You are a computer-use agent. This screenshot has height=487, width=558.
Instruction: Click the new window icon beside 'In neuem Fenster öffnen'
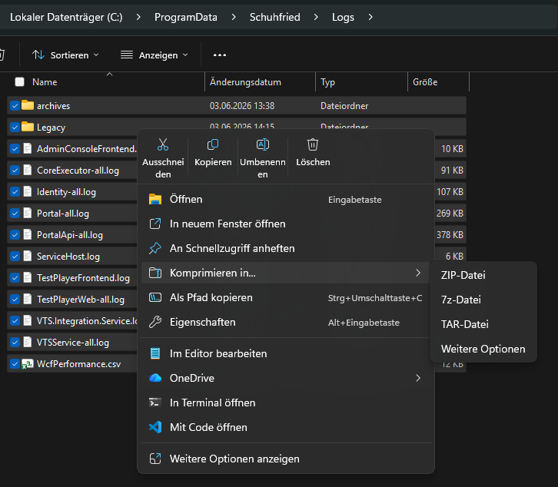point(155,224)
